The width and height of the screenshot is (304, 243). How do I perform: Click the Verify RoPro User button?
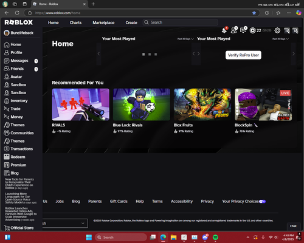tap(243, 55)
